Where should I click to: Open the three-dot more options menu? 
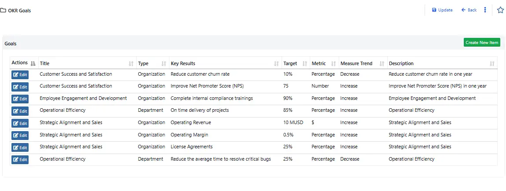point(485,10)
